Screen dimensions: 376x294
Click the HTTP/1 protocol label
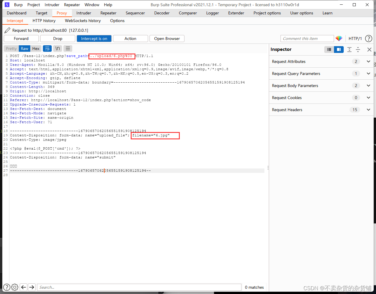[x=355, y=39]
